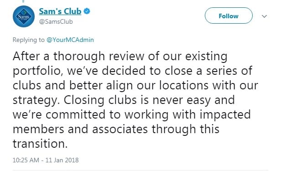Image resolution: width=281 pixels, height=171 pixels.
Task: Click the word "locations" in the tweet
Action: 184,85
